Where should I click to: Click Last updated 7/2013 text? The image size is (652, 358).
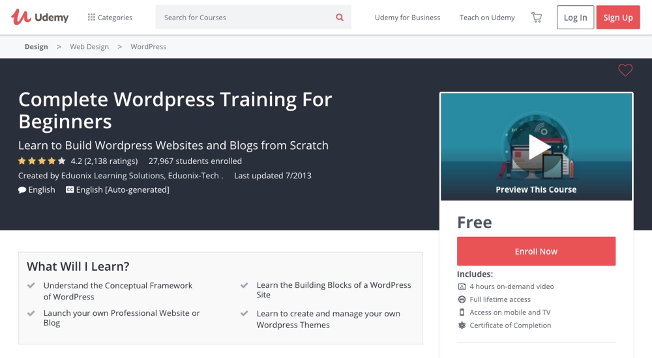[273, 176]
